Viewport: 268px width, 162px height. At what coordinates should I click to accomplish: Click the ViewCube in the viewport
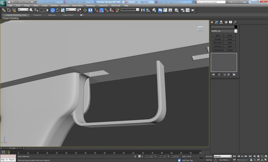(200, 28)
